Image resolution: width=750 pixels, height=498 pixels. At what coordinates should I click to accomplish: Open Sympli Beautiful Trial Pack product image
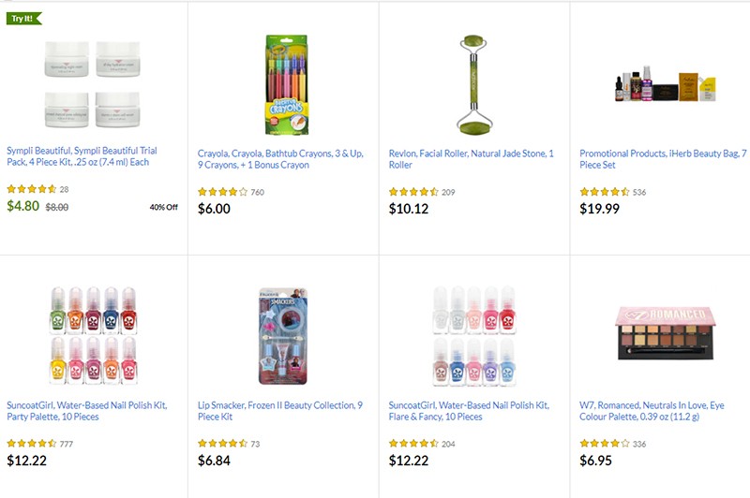[x=91, y=85]
